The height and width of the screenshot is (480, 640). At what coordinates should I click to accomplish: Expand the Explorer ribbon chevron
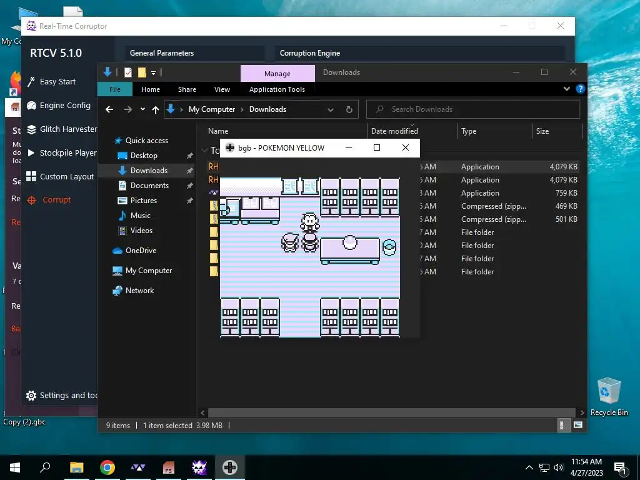(x=566, y=89)
